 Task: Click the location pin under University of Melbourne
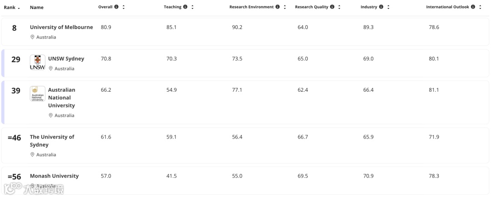pos(32,37)
